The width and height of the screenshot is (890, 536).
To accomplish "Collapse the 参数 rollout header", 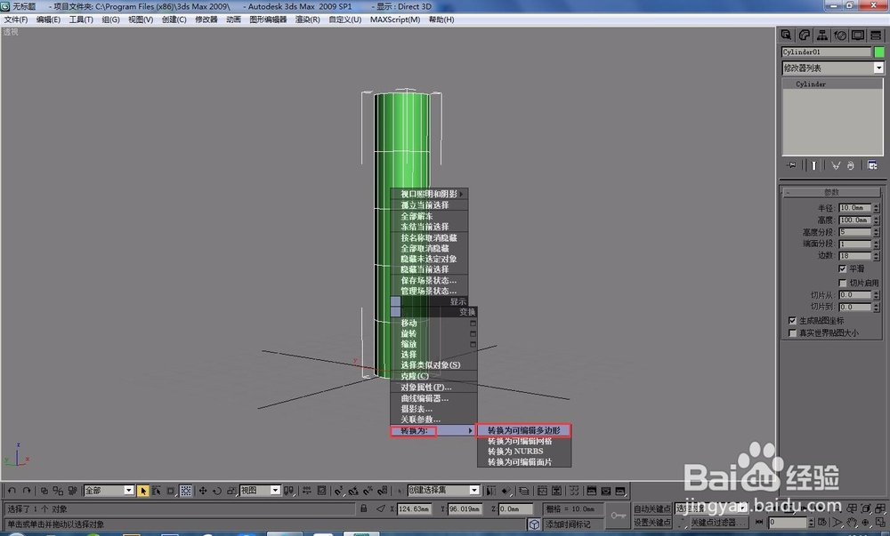I will [x=831, y=192].
